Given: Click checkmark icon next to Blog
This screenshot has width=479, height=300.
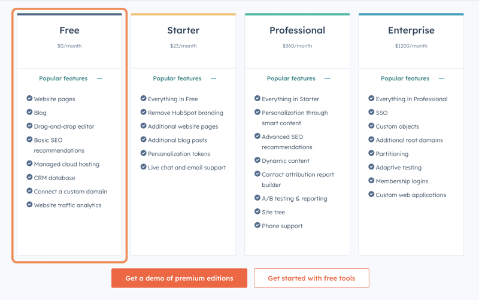Looking at the screenshot, I should tap(29, 112).
